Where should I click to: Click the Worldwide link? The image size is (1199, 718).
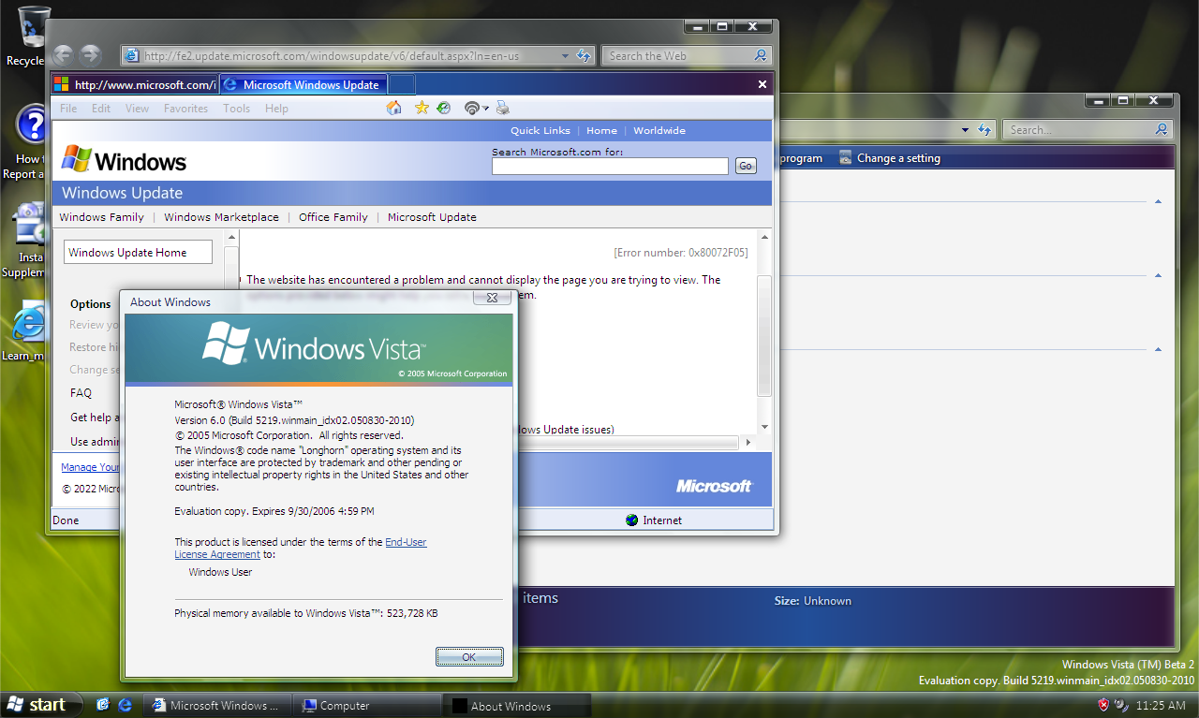(659, 131)
